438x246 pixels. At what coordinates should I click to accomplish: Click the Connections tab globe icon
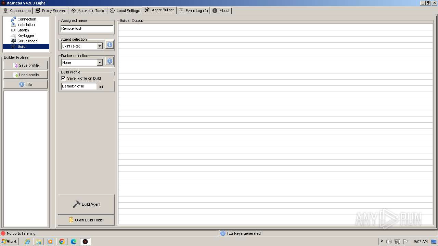coord(5,11)
